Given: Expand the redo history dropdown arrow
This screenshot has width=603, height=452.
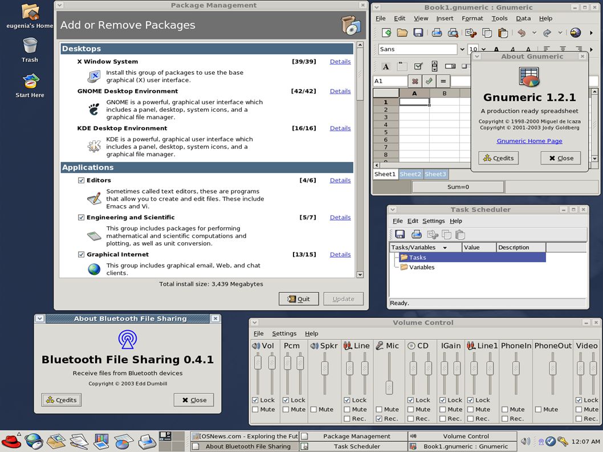Looking at the screenshot, I should pyautogui.click(x=560, y=32).
